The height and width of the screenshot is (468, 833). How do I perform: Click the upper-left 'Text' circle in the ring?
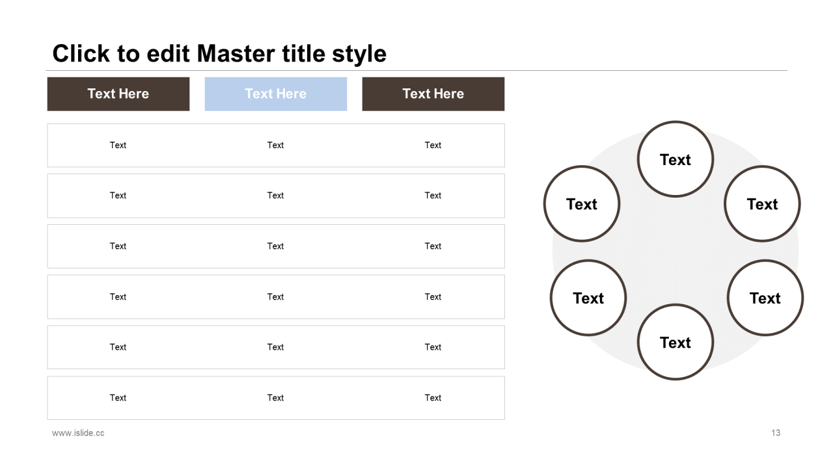582,204
